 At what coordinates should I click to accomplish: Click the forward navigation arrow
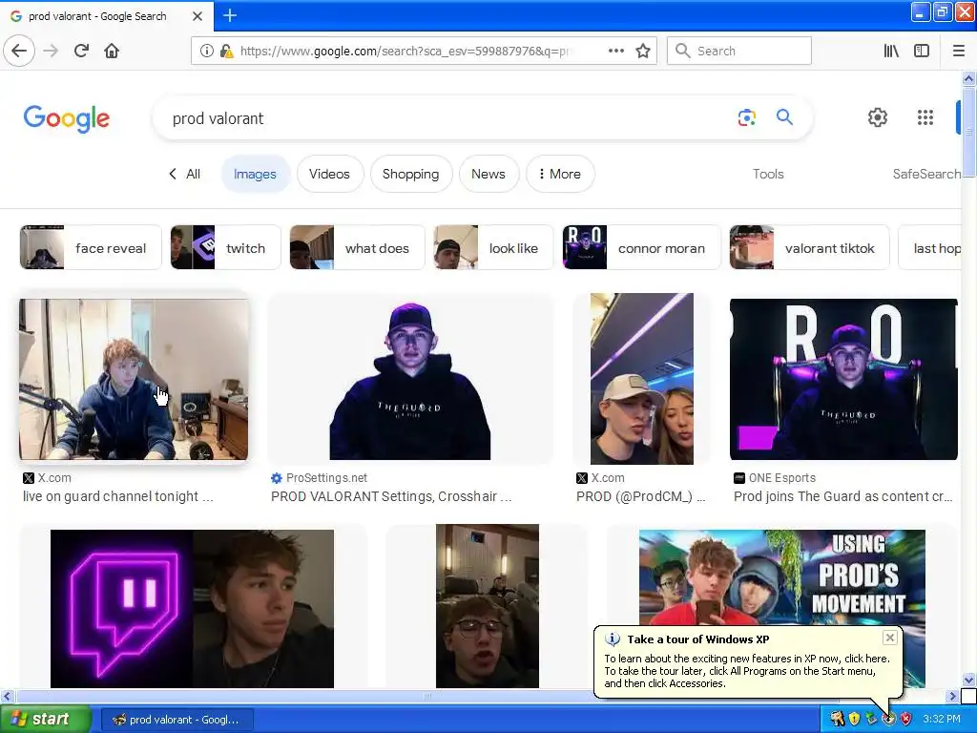(x=51, y=52)
